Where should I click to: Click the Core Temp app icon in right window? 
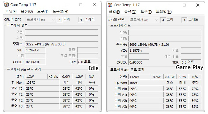[x=110, y=5]
